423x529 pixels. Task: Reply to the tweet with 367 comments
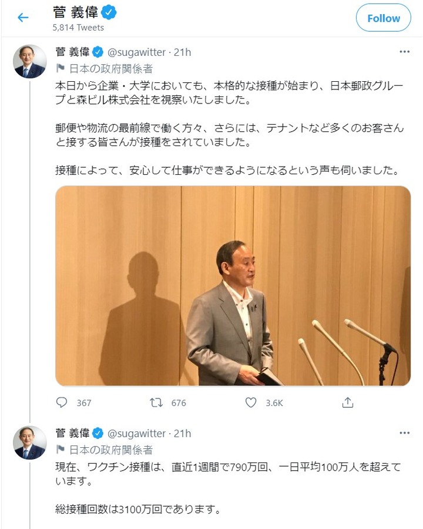point(61,402)
